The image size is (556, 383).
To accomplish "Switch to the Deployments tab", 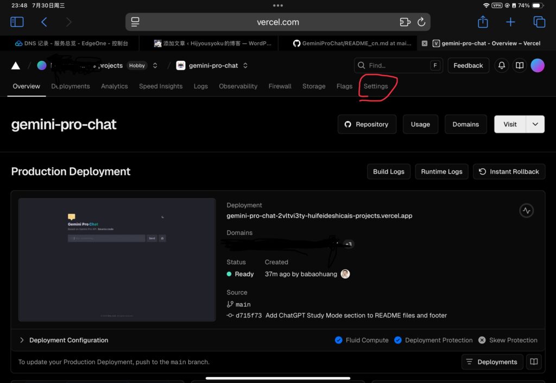I will [71, 86].
